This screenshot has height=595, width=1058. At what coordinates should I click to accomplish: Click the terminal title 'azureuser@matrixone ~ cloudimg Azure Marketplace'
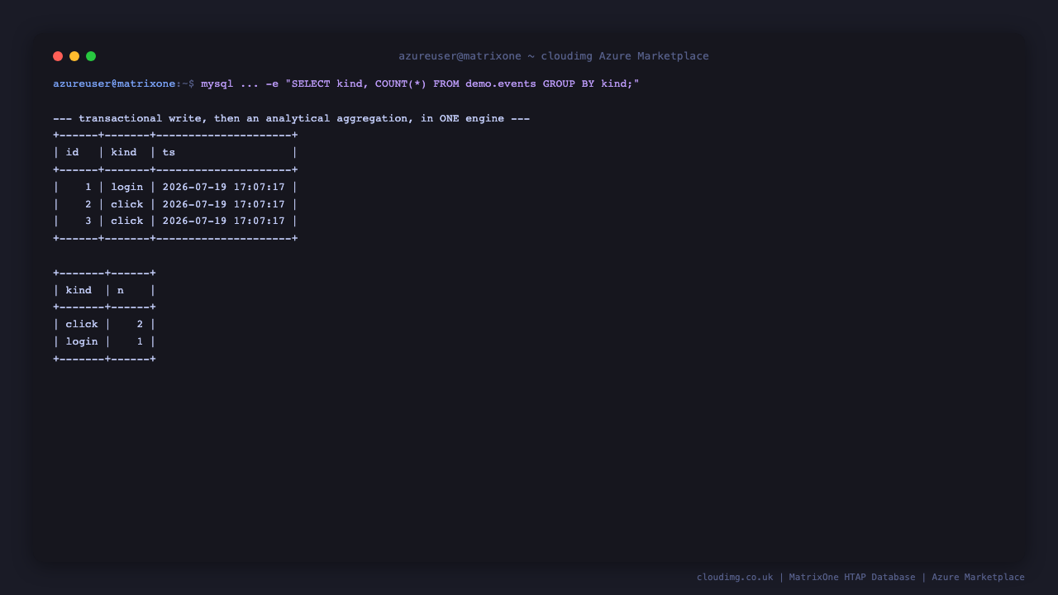point(554,56)
